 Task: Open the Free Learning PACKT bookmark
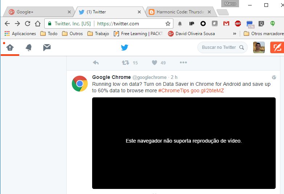click(138, 34)
